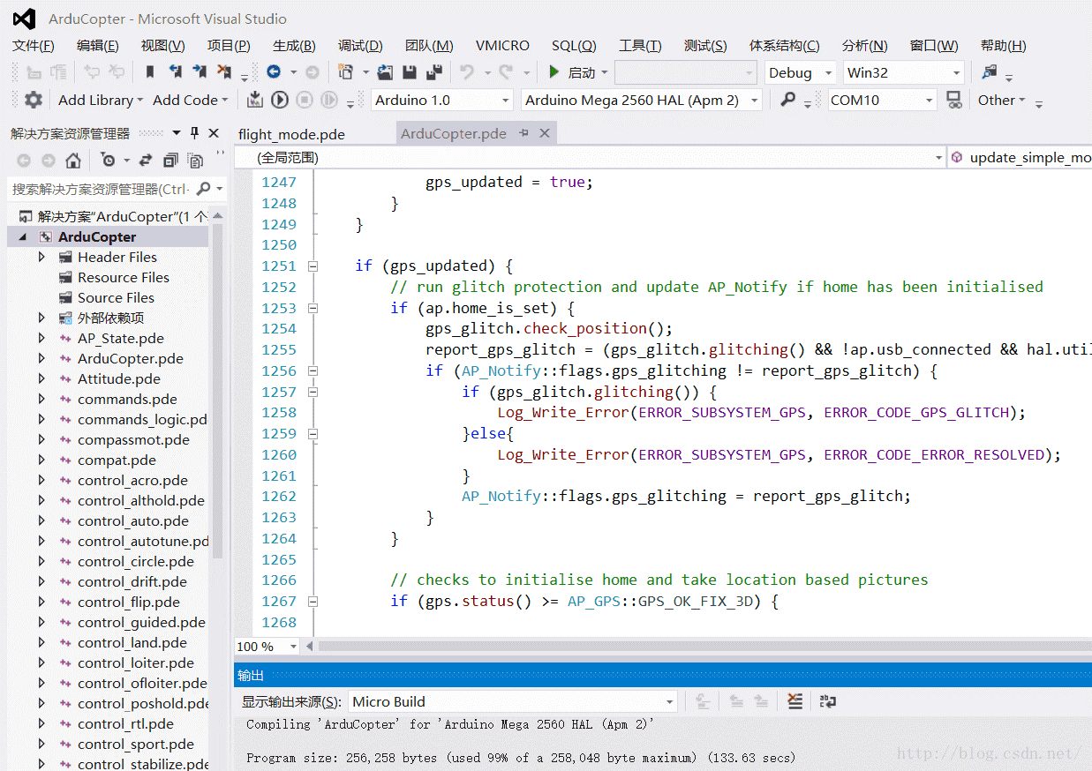Collapse code block at line 1251

[x=312, y=266]
